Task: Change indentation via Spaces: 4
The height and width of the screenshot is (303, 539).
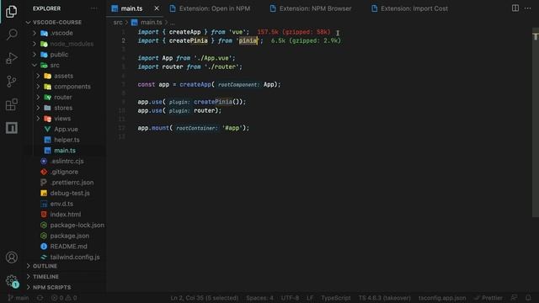Action: (x=259, y=298)
